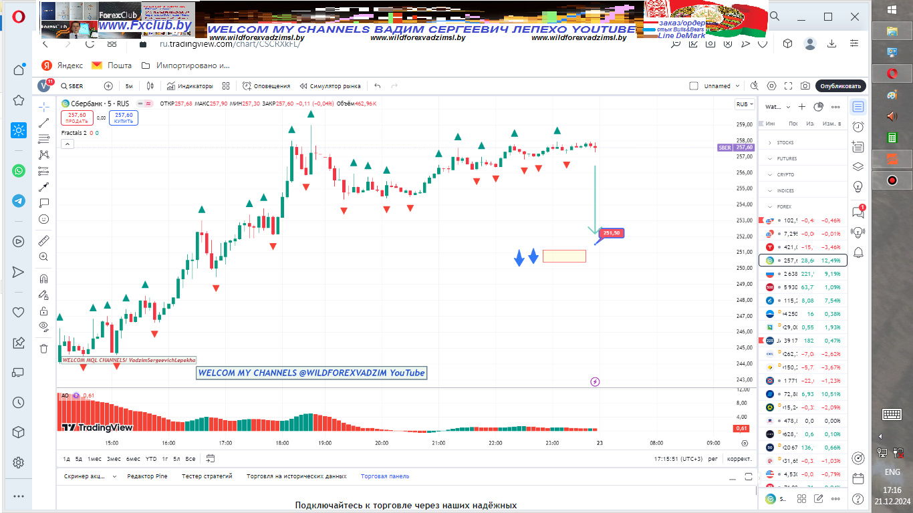Viewport: 913px width, 513px height.
Task: Tick the layout select checkbox
Action: pyautogui.click(x=694, y=86)
